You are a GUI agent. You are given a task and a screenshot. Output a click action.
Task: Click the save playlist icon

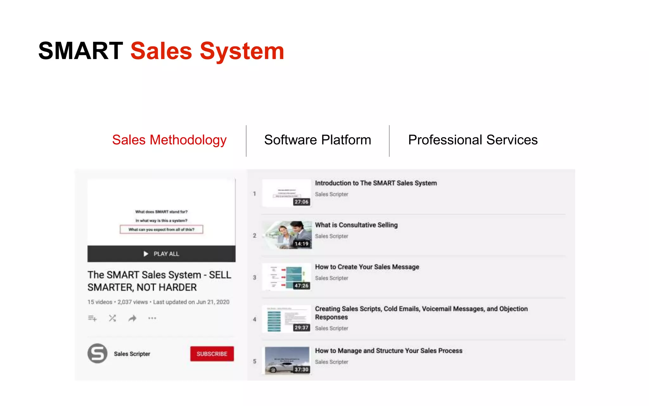coord(92,318)
